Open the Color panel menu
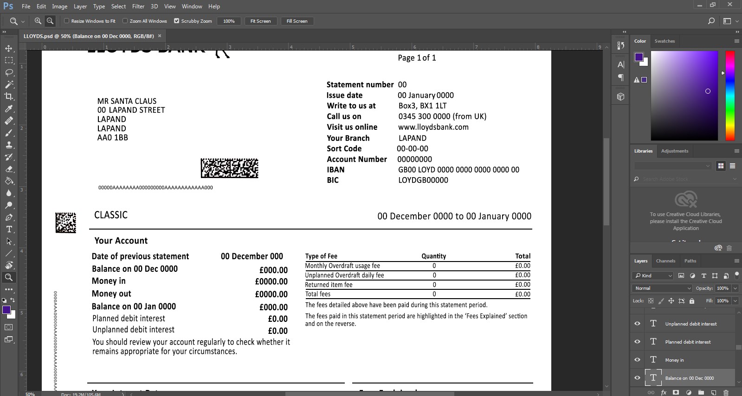742x396 pixels. [x=736, y=41]
